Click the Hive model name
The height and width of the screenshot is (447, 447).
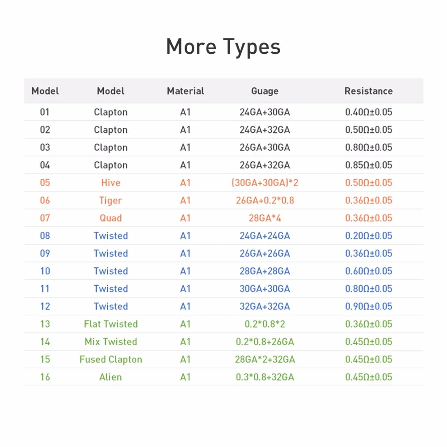pyautogui.click(x=110, y=183)
